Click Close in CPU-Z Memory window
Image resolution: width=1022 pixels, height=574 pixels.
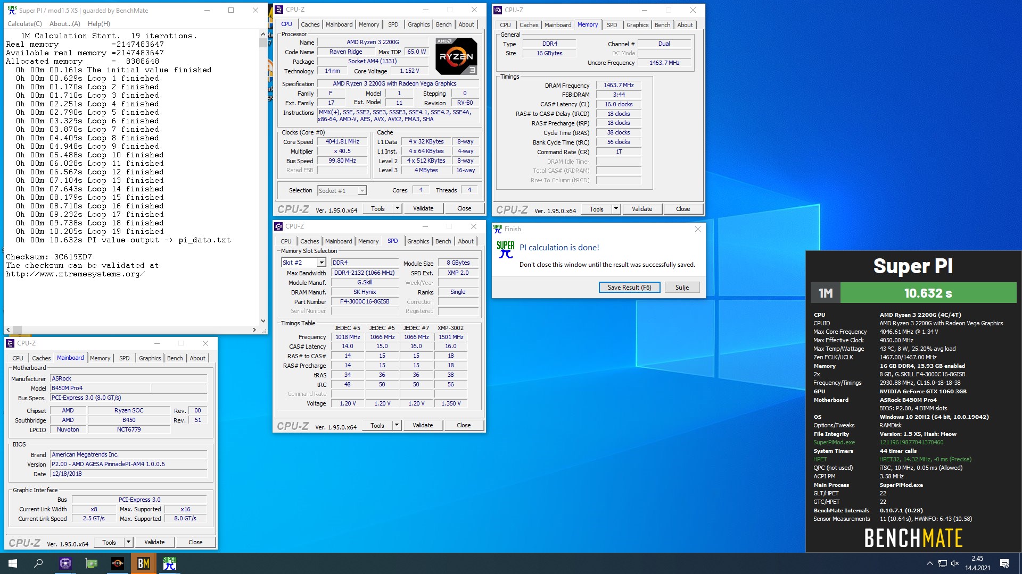pyautogui.click(x=683, y=209)
